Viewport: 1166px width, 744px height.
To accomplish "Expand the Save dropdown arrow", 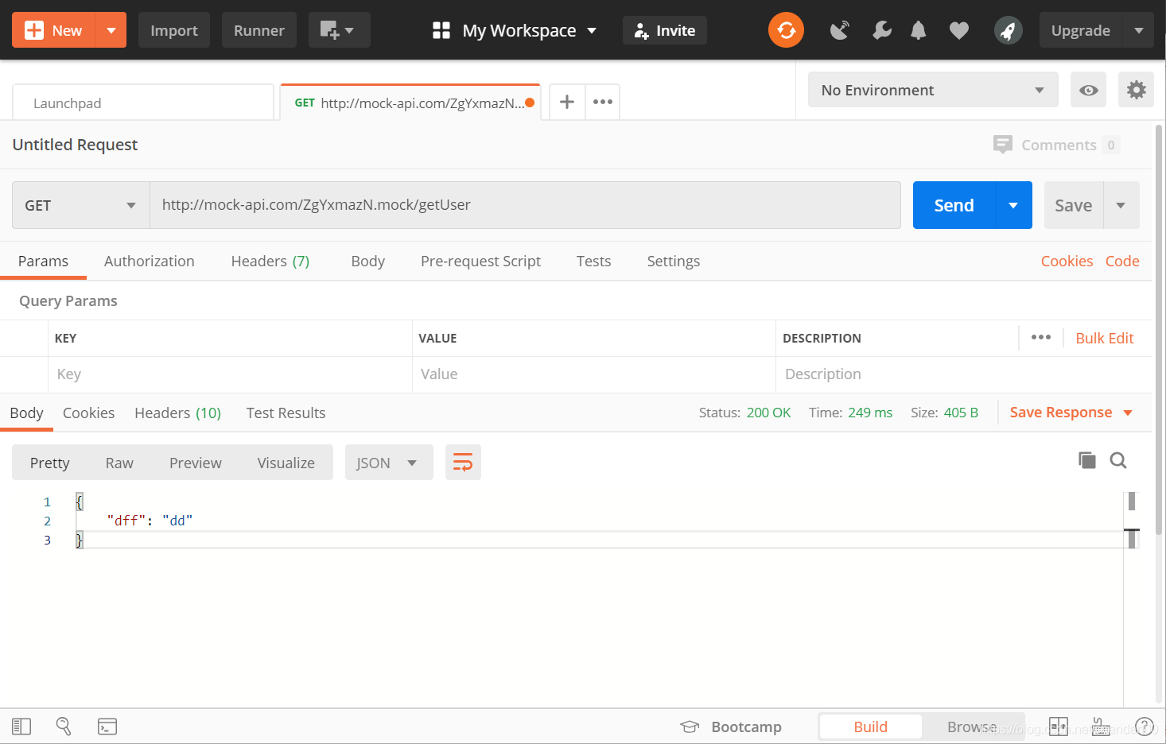I will click(1121, 205).
